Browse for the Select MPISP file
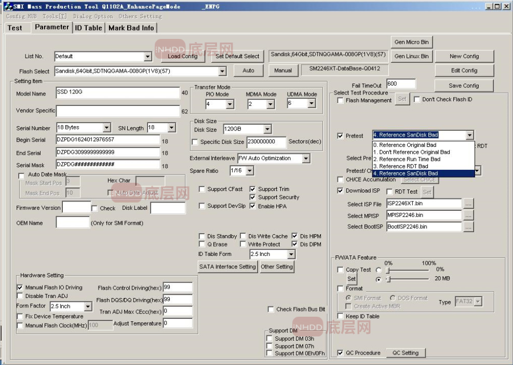513x365 pixels. coord(468,215)
